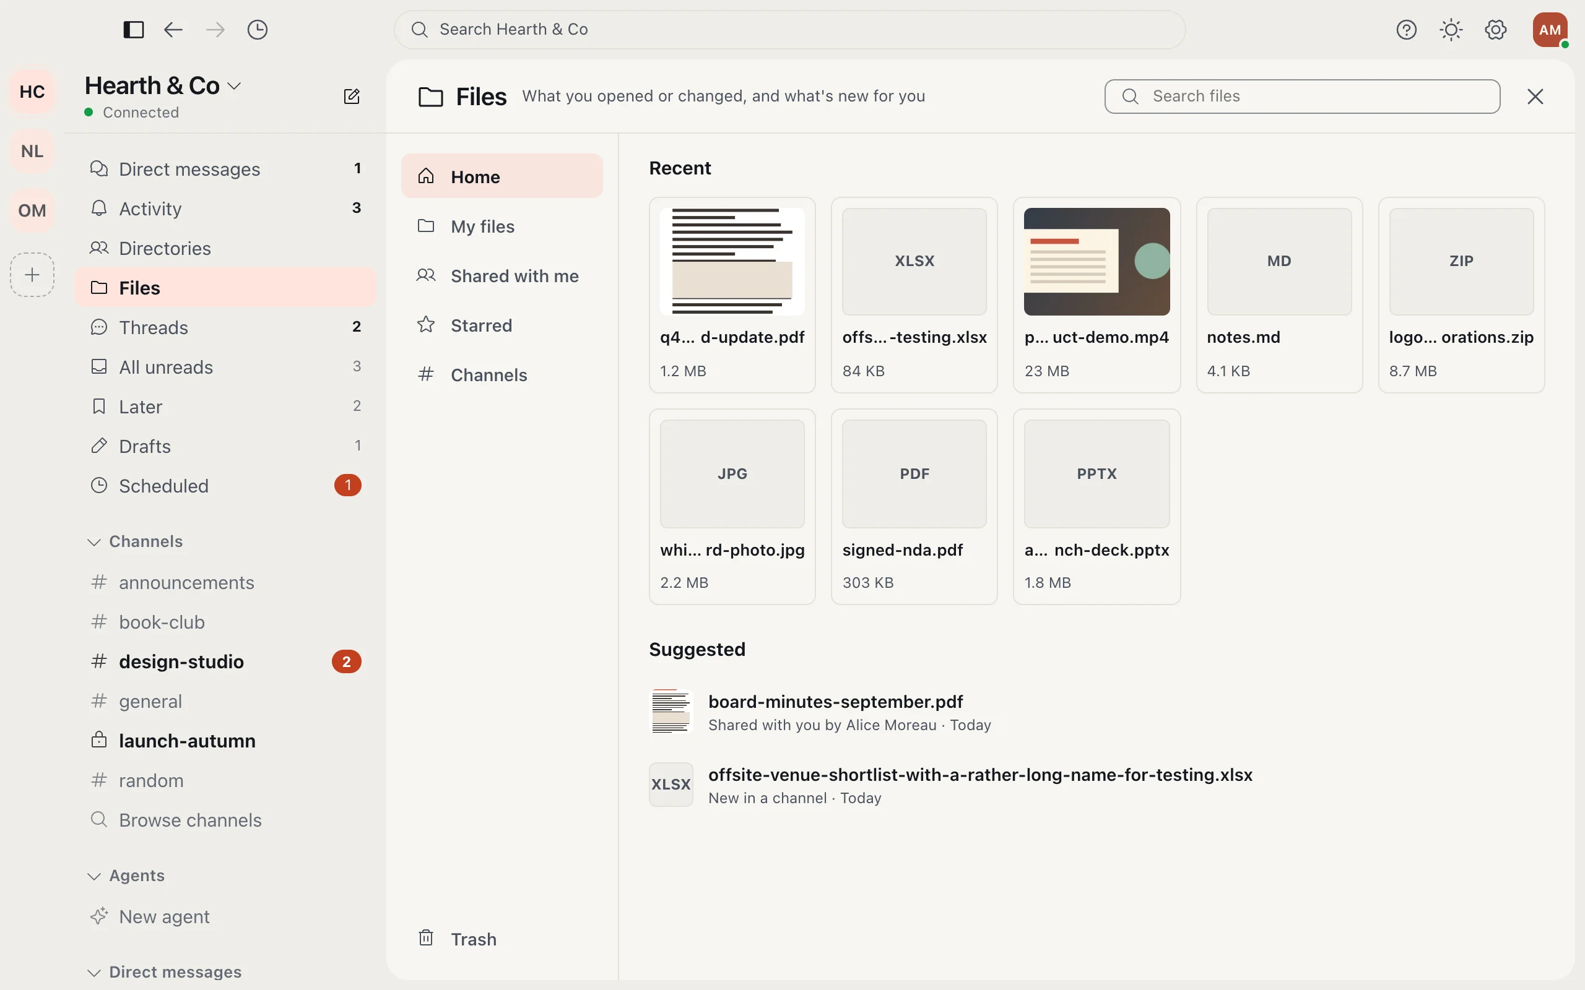
Task: Go back with the left arrow
Action: click(x=173, y=30)
